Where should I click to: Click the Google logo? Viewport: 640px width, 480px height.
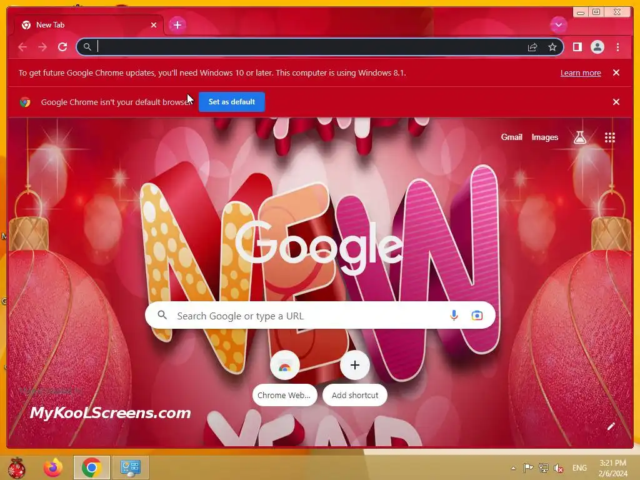coord(319,247)
